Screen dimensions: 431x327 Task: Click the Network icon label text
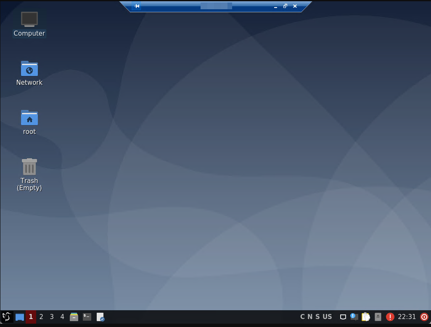click(x=29, y=82)
